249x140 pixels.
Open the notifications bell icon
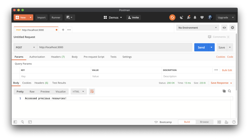195,17
